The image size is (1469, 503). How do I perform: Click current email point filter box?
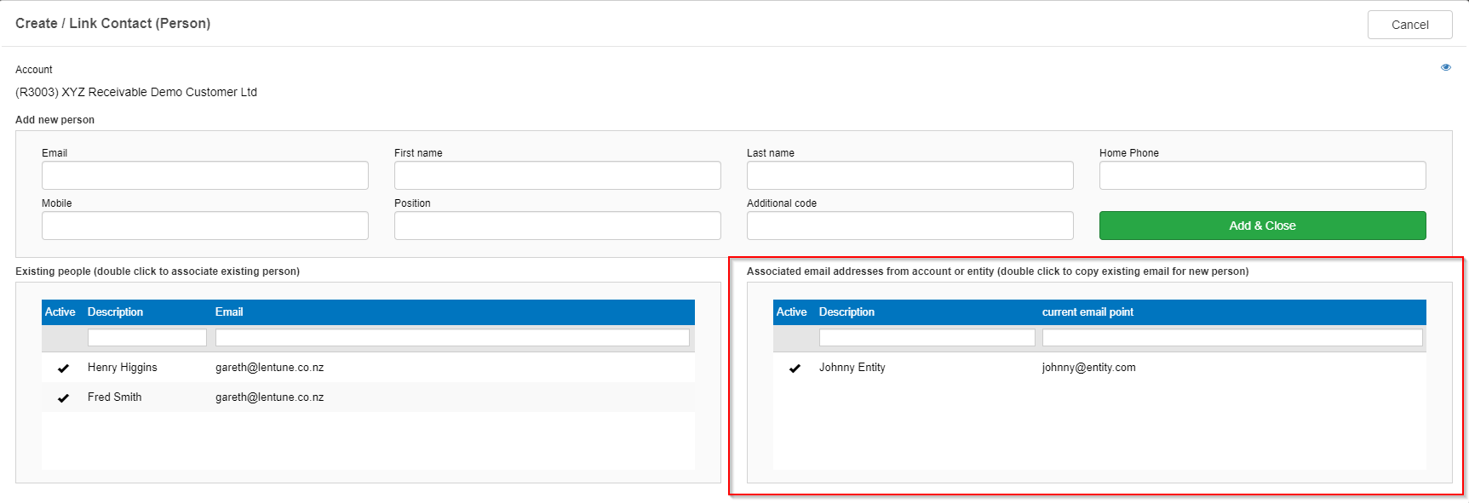[1232, 338]
